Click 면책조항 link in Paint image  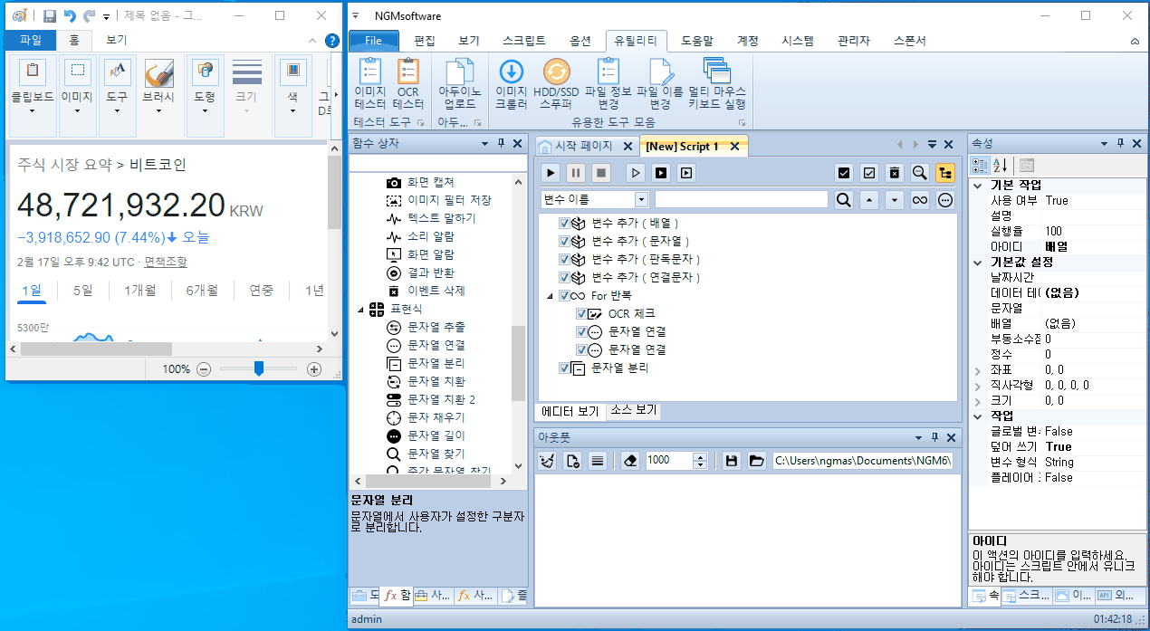(x=166, y=262)
